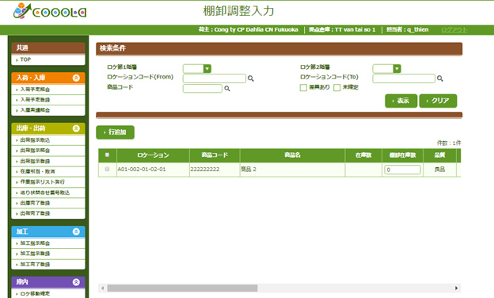Click the クリア button
Image resolution: width=494 pixels, height=298 pixels.
coord(438,101)
